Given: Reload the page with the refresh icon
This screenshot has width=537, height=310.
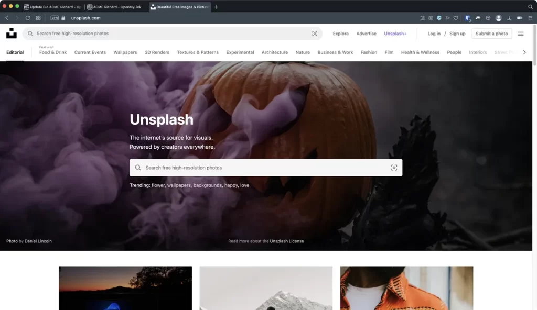Looking at the screenshot, I should coord(28,18).
